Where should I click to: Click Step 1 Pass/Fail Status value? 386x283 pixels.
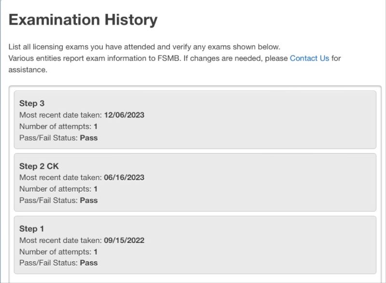tap(89, 263)
